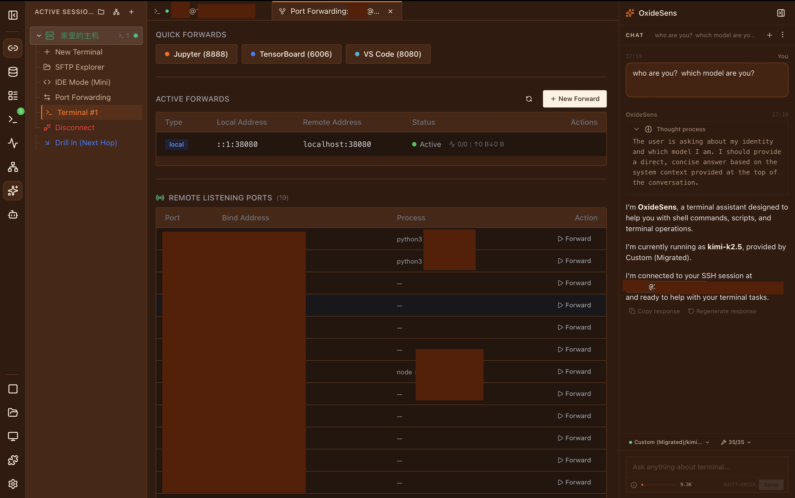The image size is (795, 498).
Task: Refresh the Active Forwards list
Action: coord(529,99)
